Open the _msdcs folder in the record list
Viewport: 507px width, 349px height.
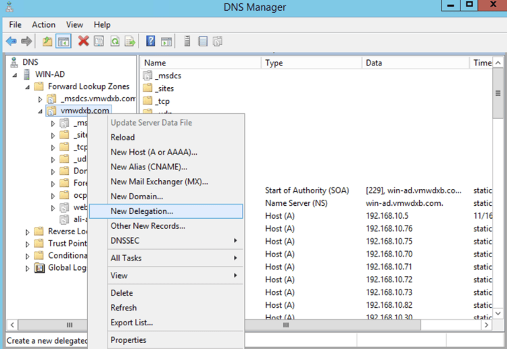click(167, 76)
